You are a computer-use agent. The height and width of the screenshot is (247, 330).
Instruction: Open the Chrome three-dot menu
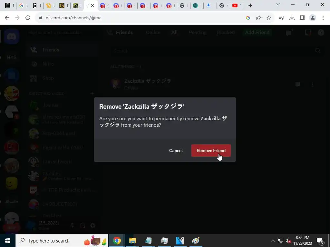(x=323, y=18)
